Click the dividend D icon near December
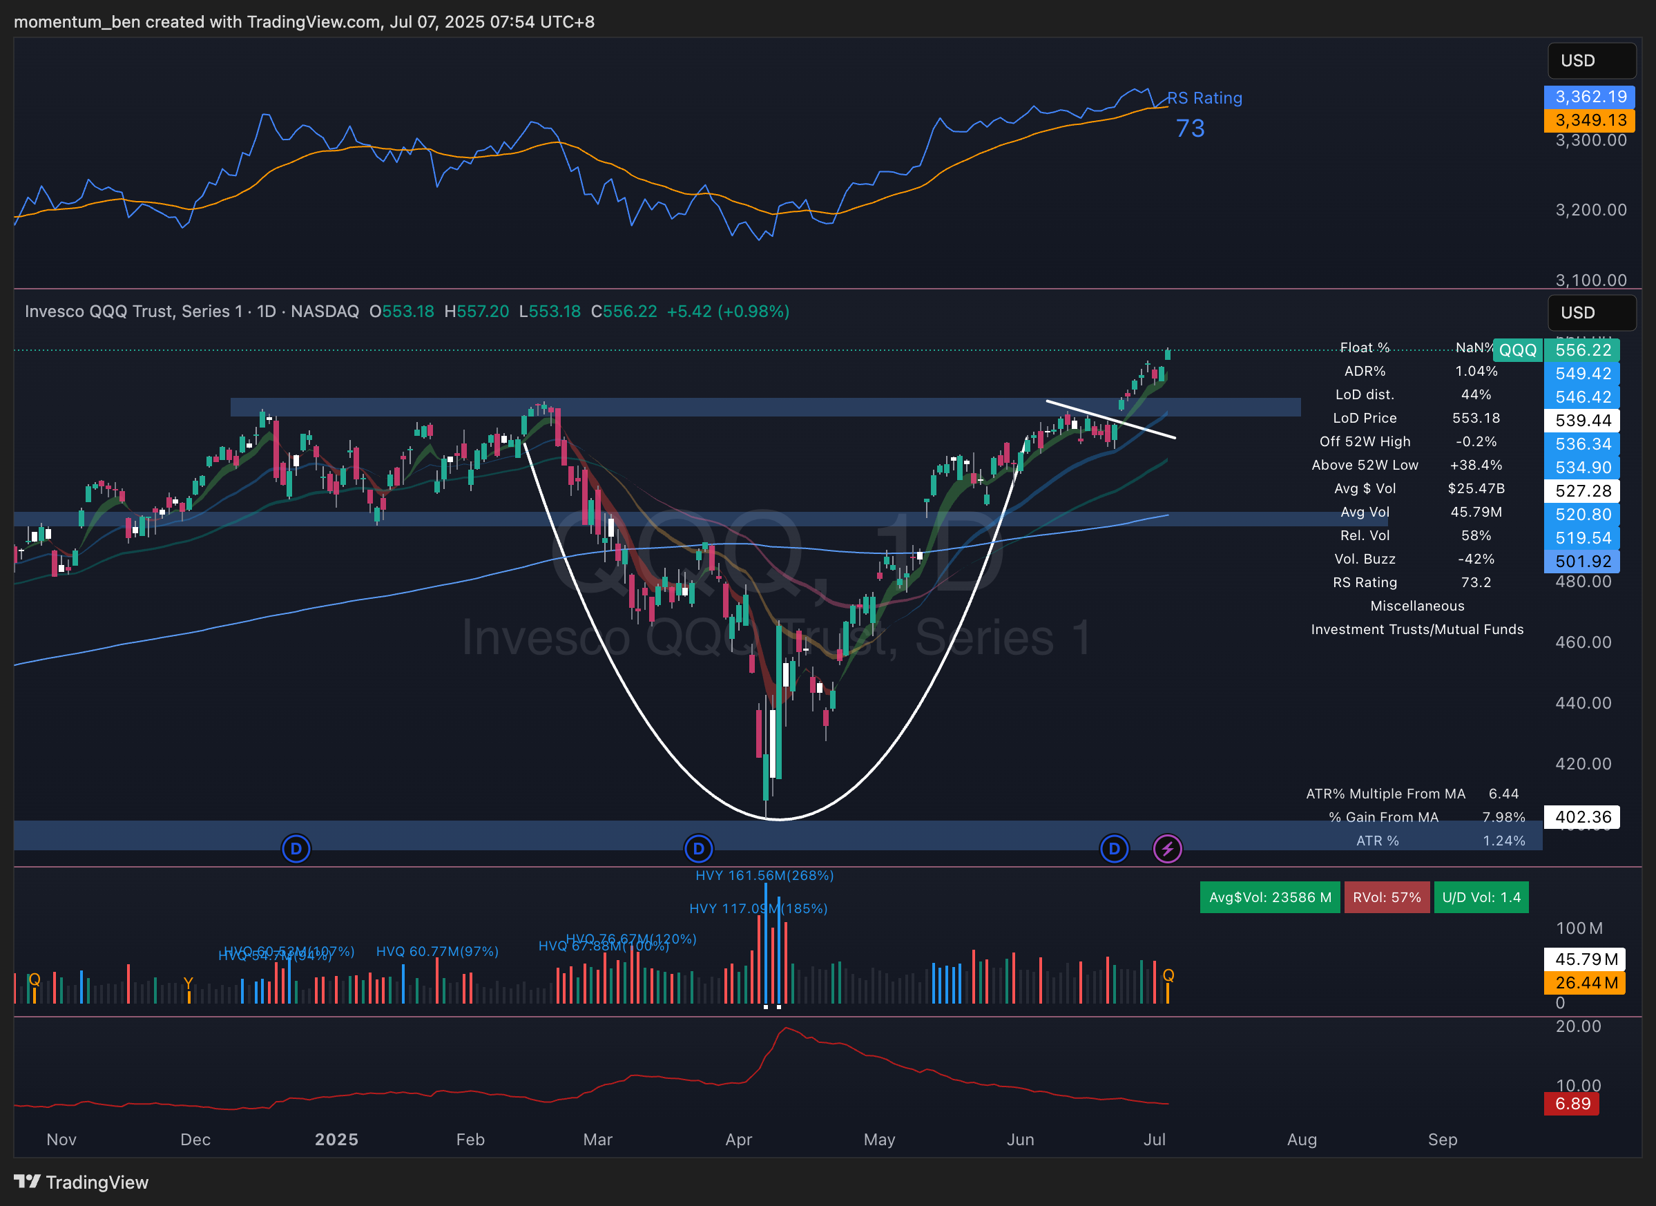 tap(296, 849)
